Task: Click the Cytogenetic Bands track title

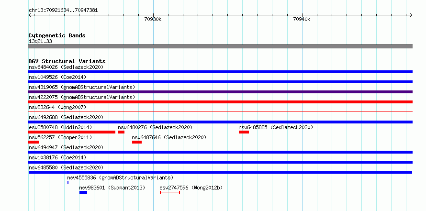Action: (57, 35)
